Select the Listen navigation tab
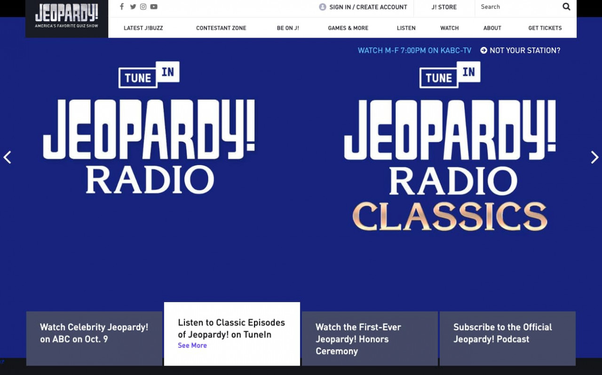Image resolution: width=602 pixels, height=375 pixels. point(406,28)
